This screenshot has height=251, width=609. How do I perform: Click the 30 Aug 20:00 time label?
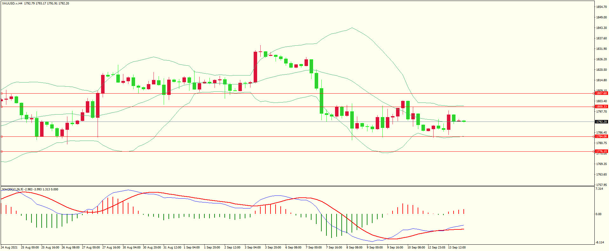(x=152, y=247)
